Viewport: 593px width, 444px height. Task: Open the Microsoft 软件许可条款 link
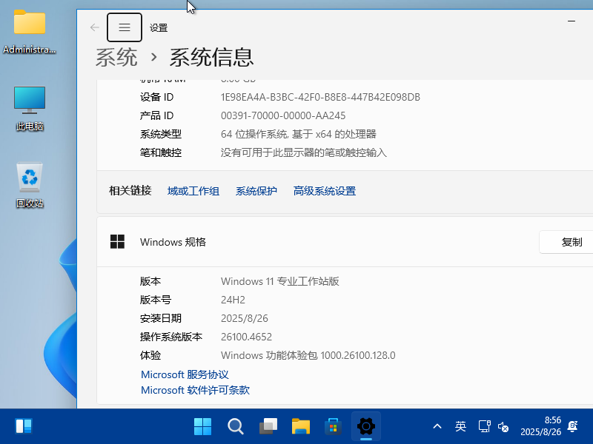point(195,390)
